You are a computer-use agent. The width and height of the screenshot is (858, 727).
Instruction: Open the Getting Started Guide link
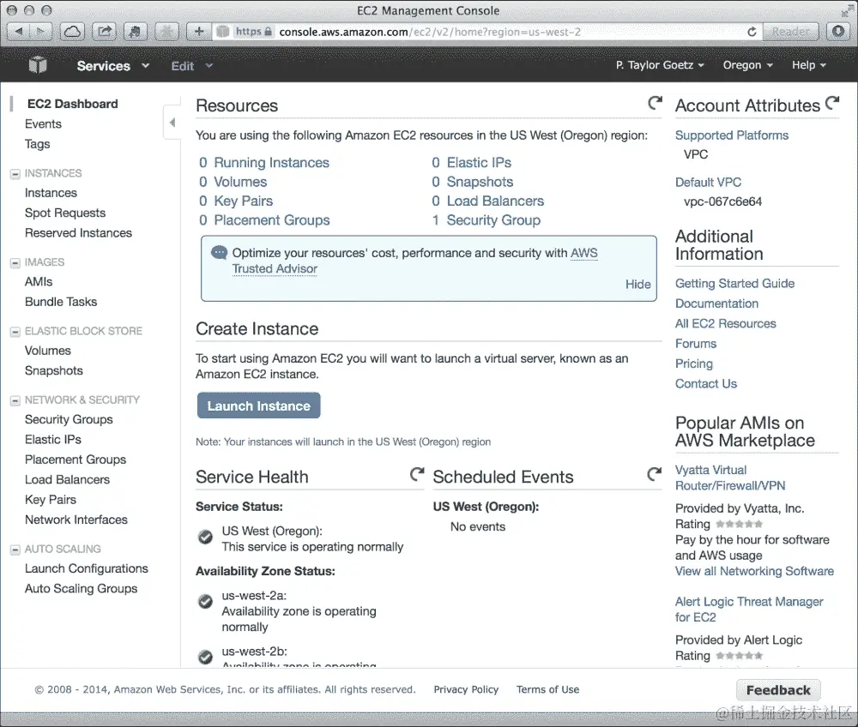(x=734, y=284)
